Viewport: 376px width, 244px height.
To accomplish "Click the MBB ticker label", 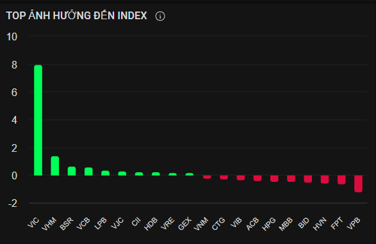I will tap(286, 224).
